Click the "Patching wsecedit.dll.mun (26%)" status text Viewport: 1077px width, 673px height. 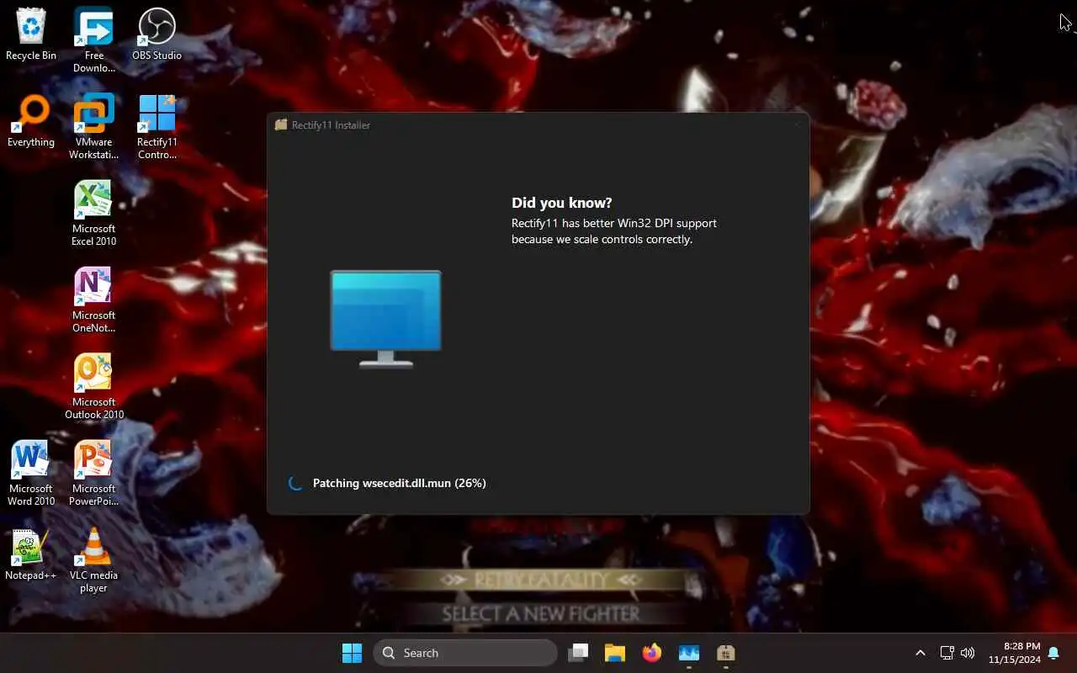pos(400,483)
